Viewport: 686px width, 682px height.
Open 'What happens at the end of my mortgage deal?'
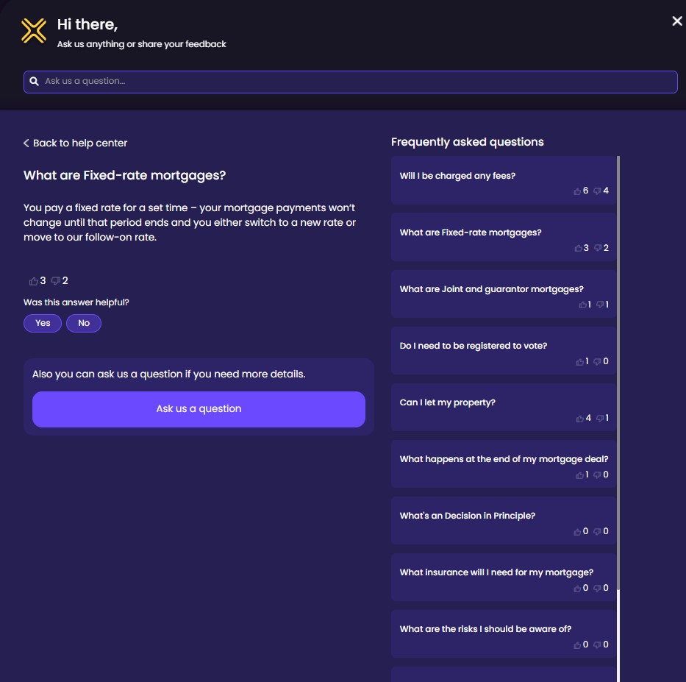coord(504,459)
